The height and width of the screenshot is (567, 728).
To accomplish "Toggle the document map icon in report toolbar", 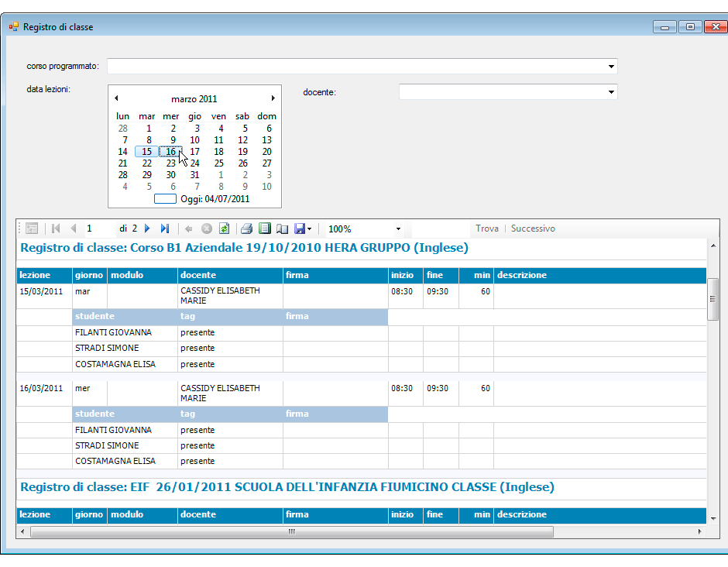I will (x=32, y=229).
